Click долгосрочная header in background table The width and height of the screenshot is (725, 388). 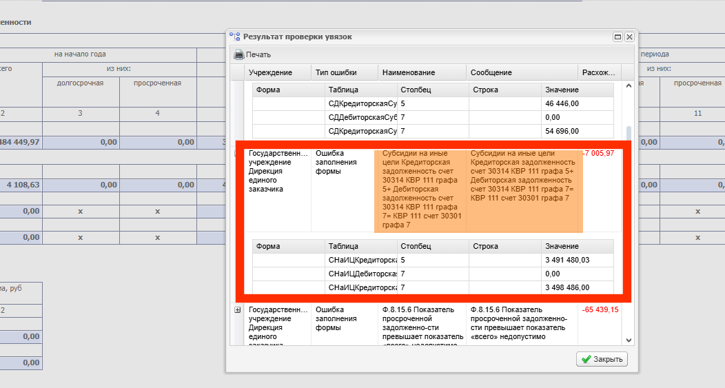click(x=81, y=83)
